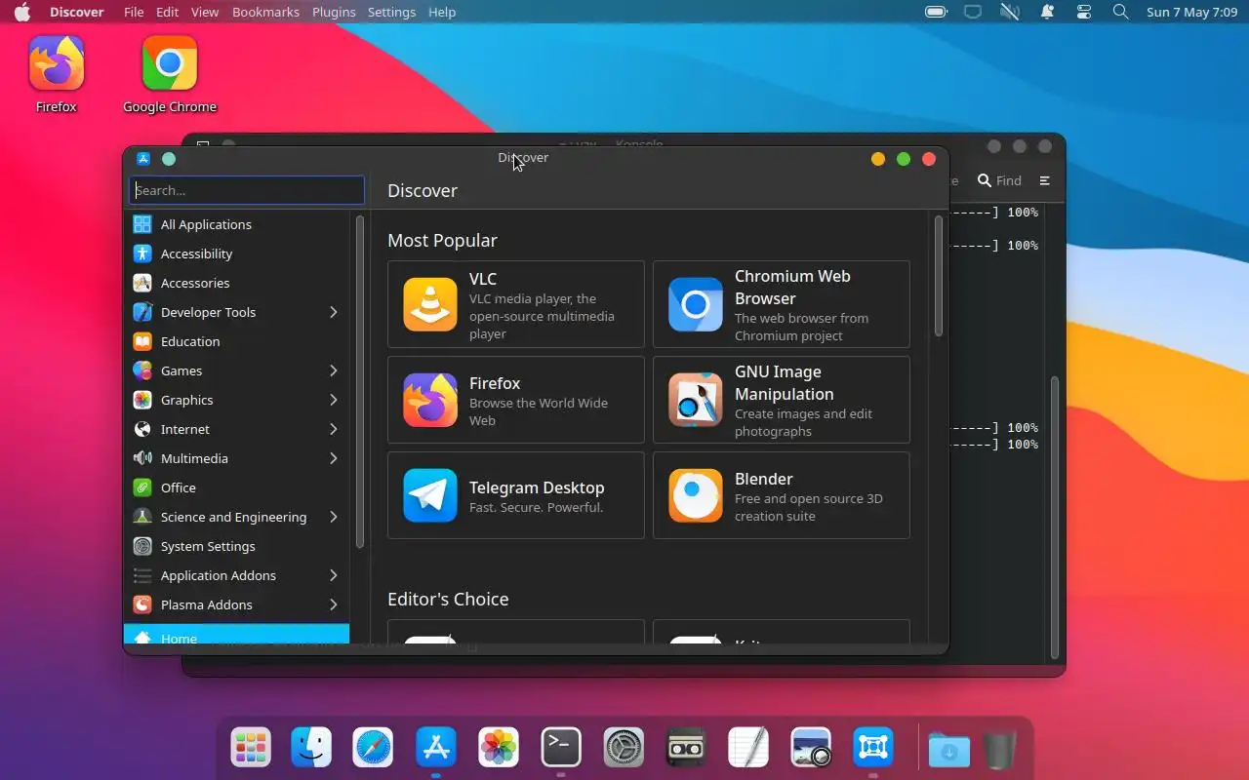Open the Plugins menu
This screenshot has height=780, width=1249.
pos(334,12)
